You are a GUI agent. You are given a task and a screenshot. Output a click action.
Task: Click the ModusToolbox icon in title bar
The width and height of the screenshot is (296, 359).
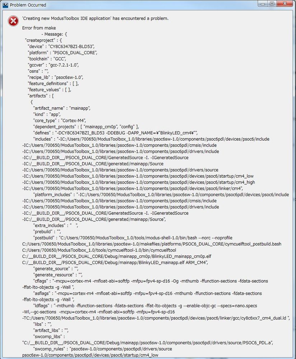click(x=5, y=5)
